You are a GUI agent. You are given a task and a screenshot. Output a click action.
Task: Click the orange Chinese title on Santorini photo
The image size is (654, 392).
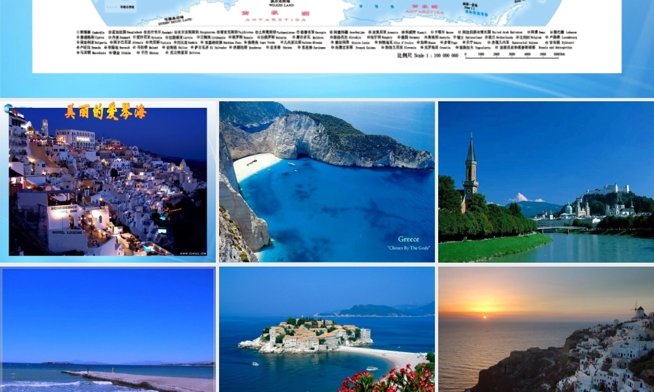tap(105, 112)
